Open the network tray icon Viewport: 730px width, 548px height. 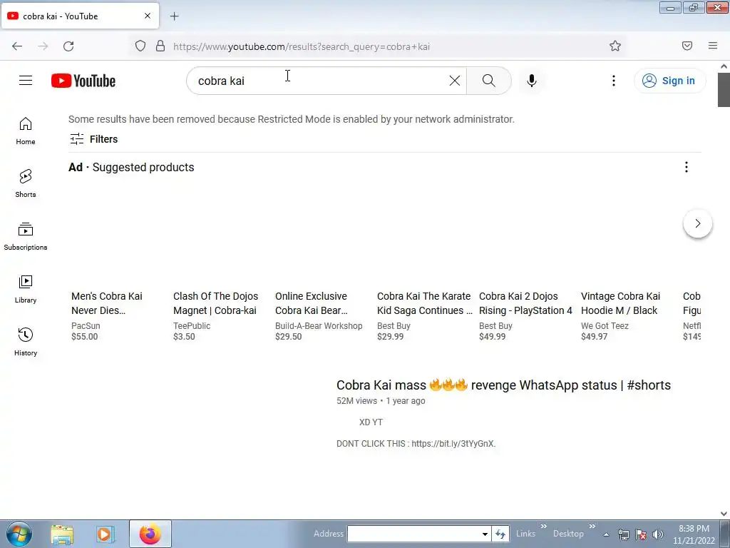(x=623, y=534)
